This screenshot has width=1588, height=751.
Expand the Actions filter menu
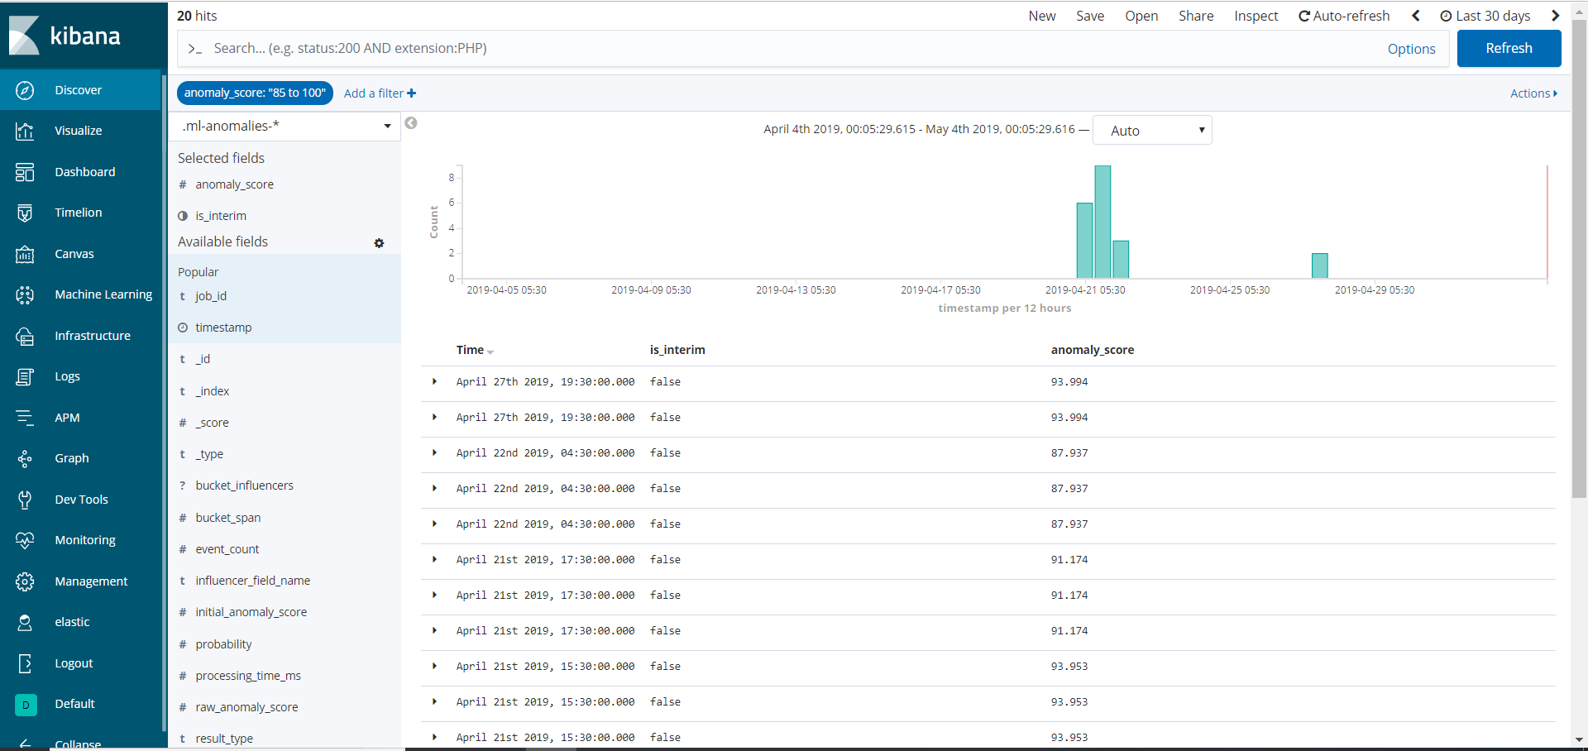[x=1533, y=93]
